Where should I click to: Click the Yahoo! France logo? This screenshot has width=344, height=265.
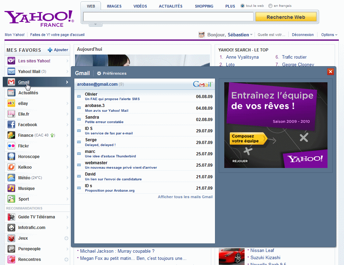coord(39,19)
